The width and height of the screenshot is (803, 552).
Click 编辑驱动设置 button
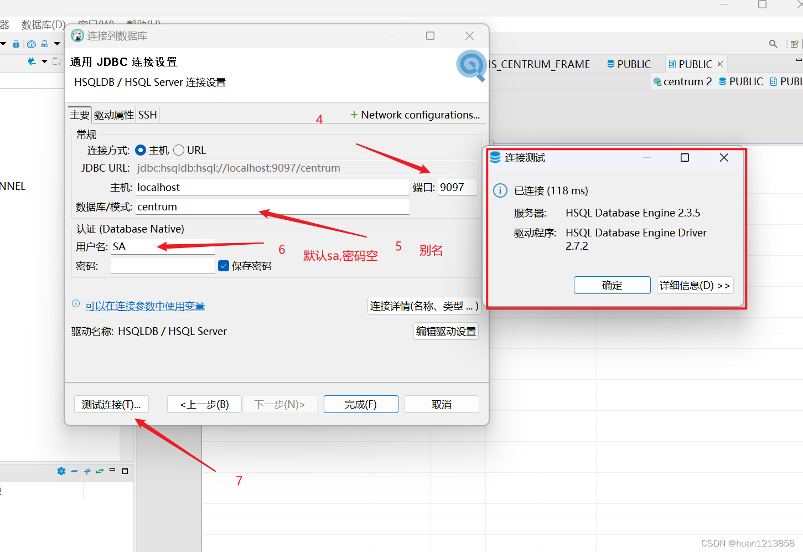tap(446, 331)
